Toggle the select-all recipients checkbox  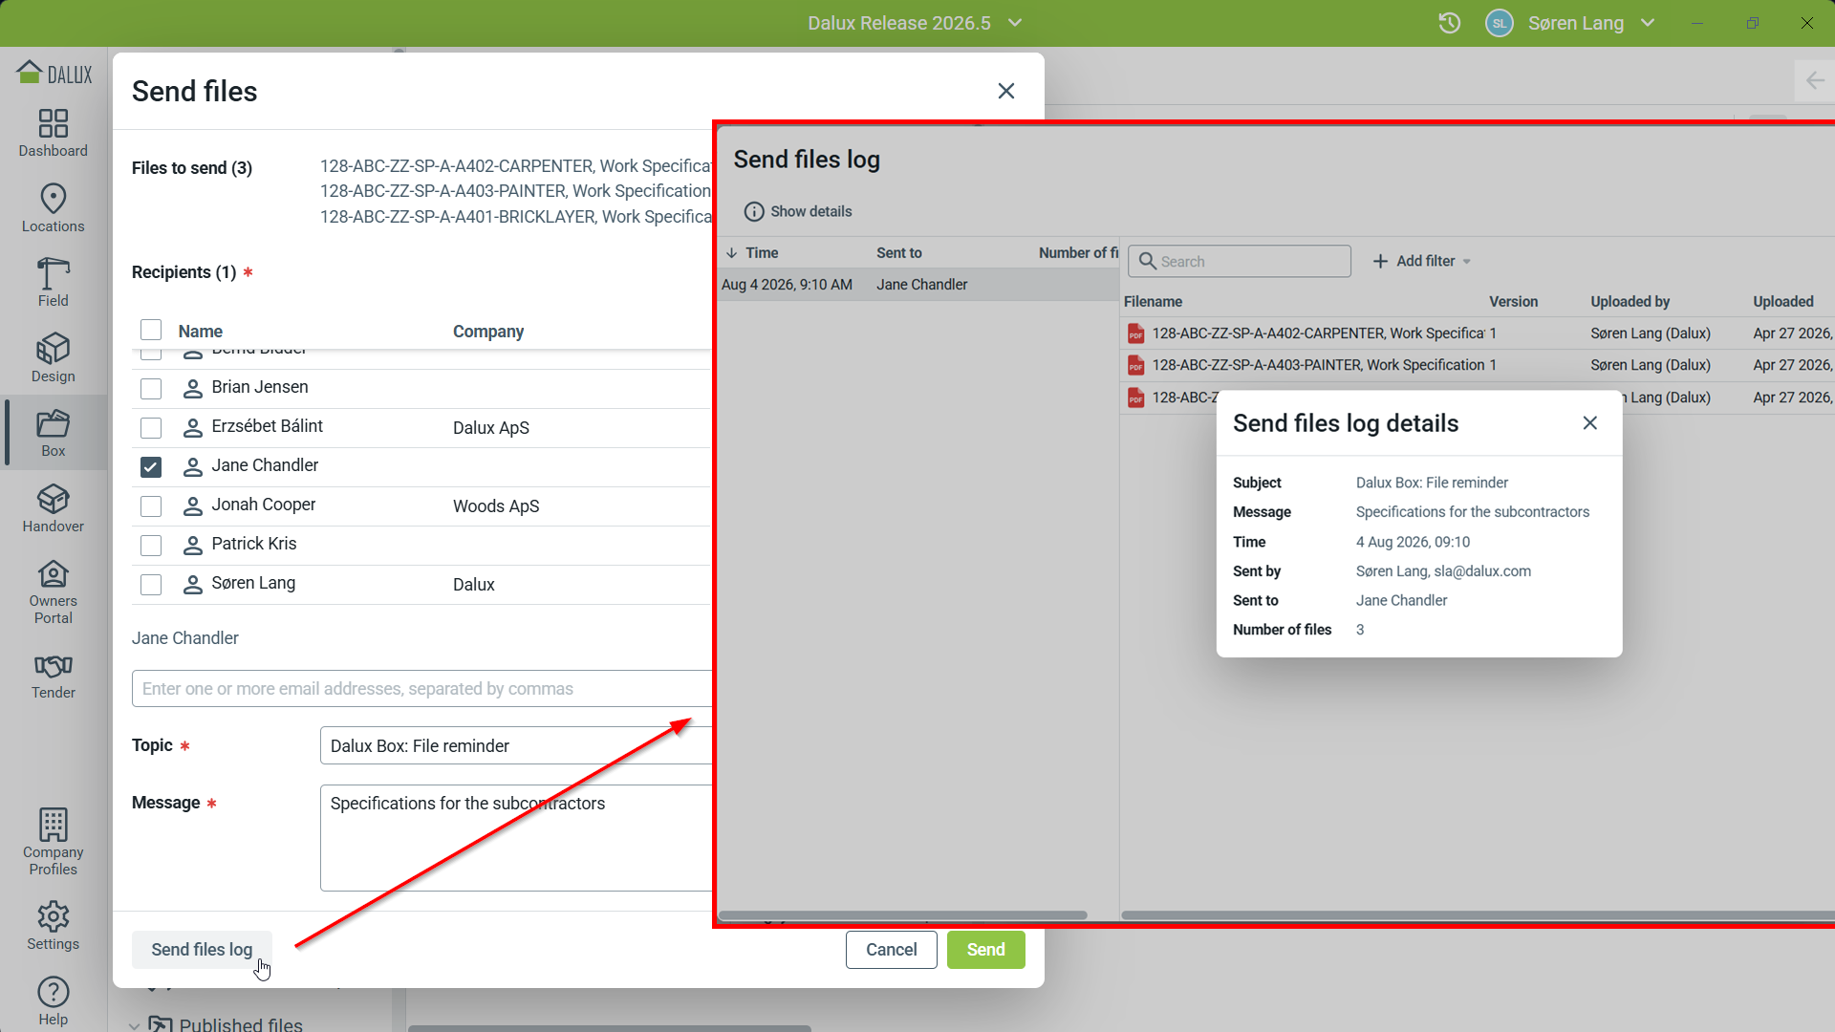151,331
